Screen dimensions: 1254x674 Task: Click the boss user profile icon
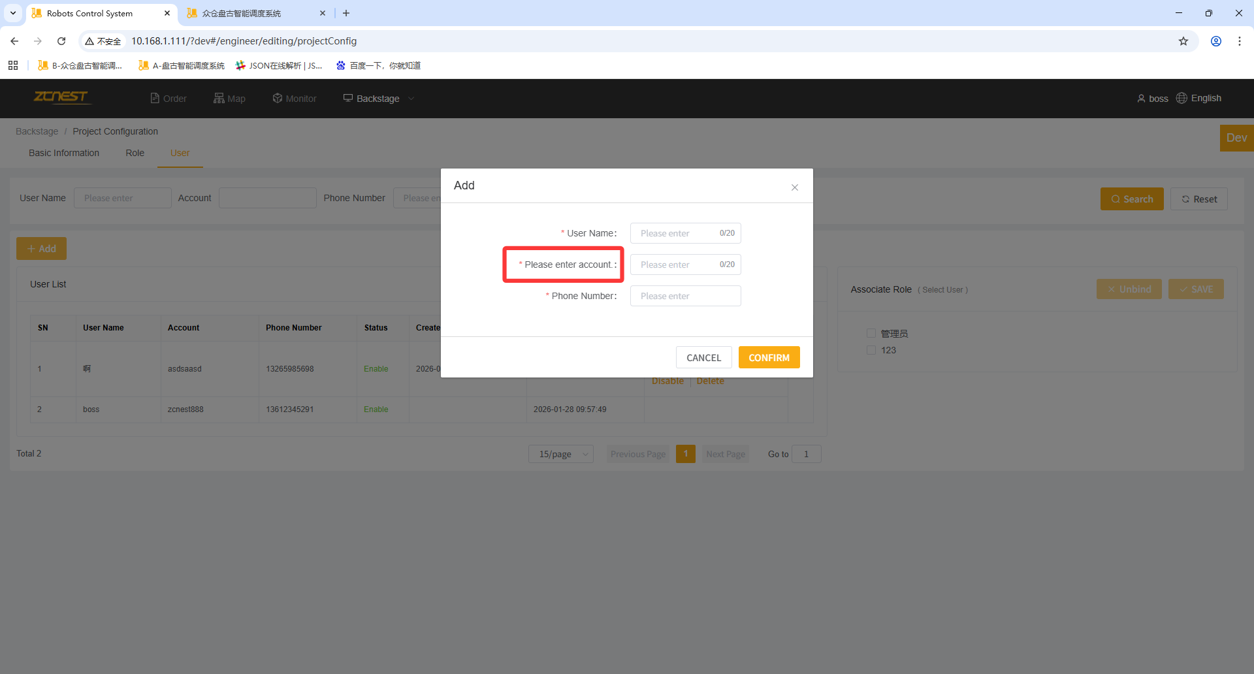1140,99
